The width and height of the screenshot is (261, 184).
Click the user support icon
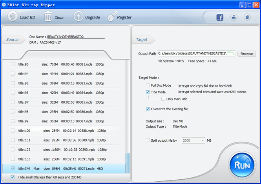click(234, 17)
